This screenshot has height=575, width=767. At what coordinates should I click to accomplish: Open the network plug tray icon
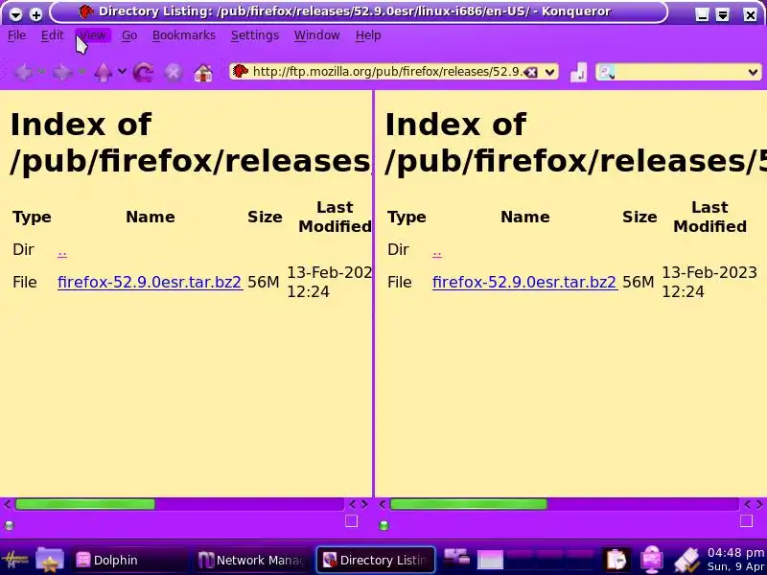tap(686, 561)
